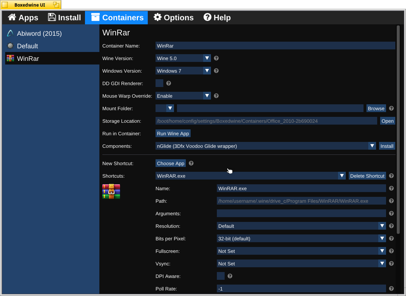Click the Boxedwine UI title tab

(x=31, y=5)
